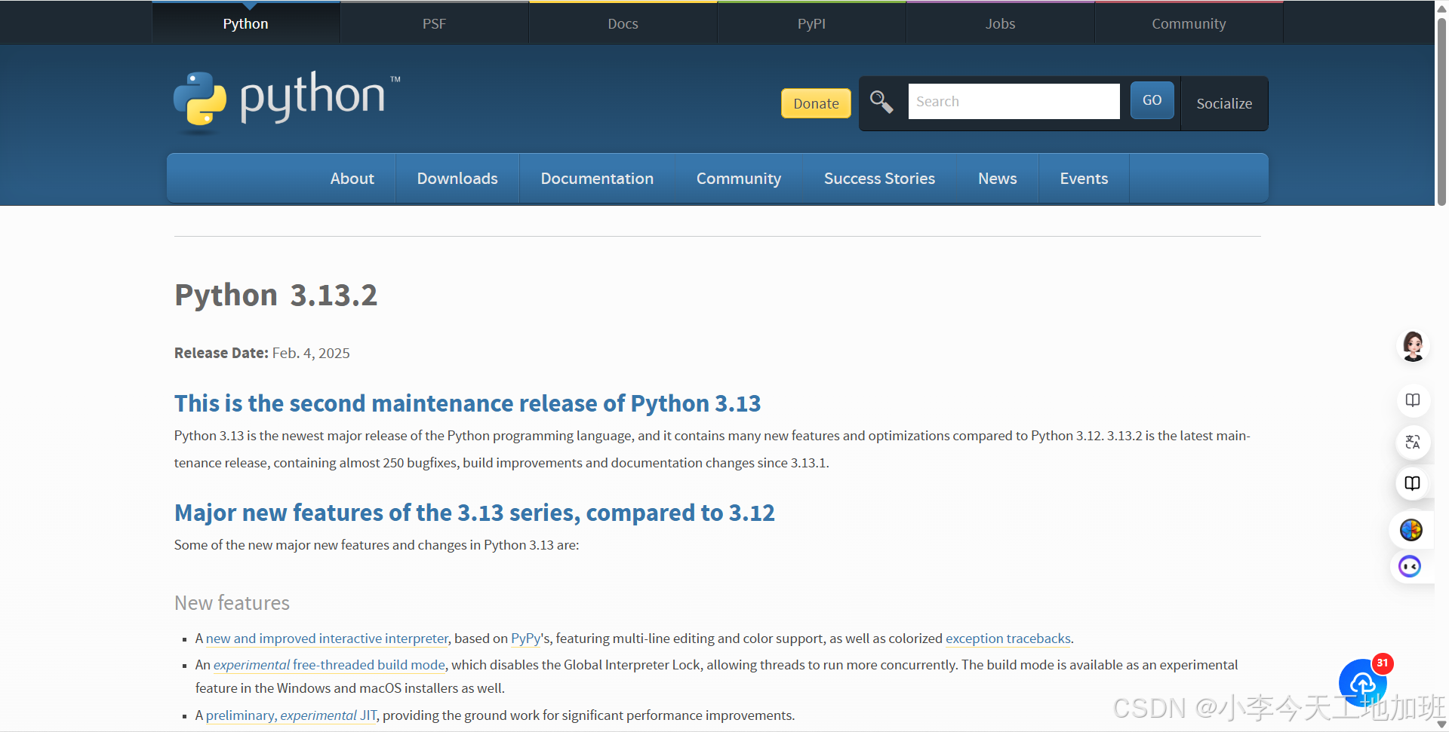The height and width of the screenshot is (732, 1449).
Task: Select the Python top tab
Action: pos(245,23)
